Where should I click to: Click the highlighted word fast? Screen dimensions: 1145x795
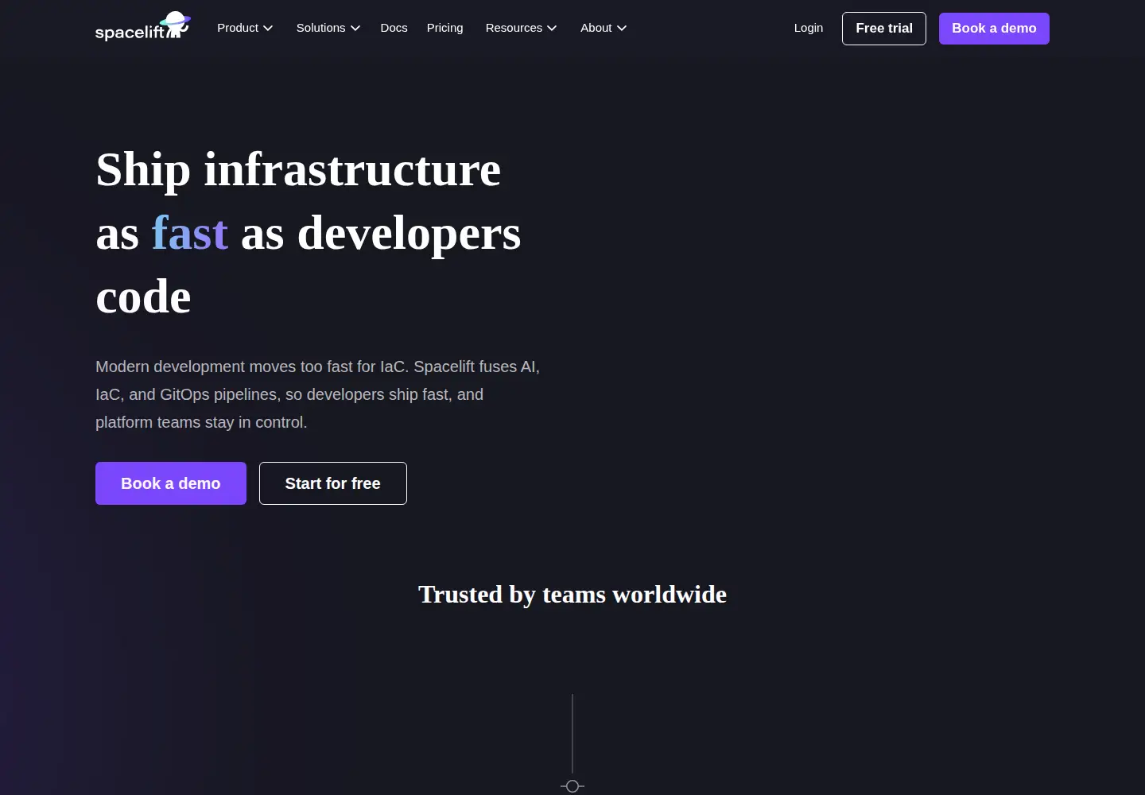pos(190,234)
